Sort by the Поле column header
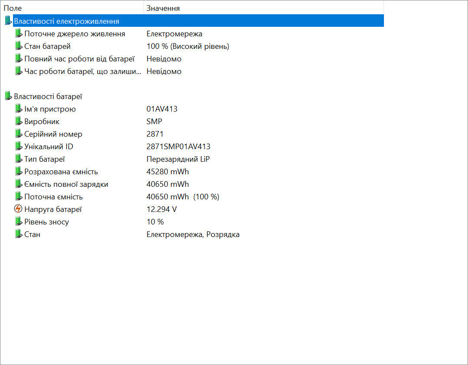This screenshot has width=468, height=365. tap(13, 8)
